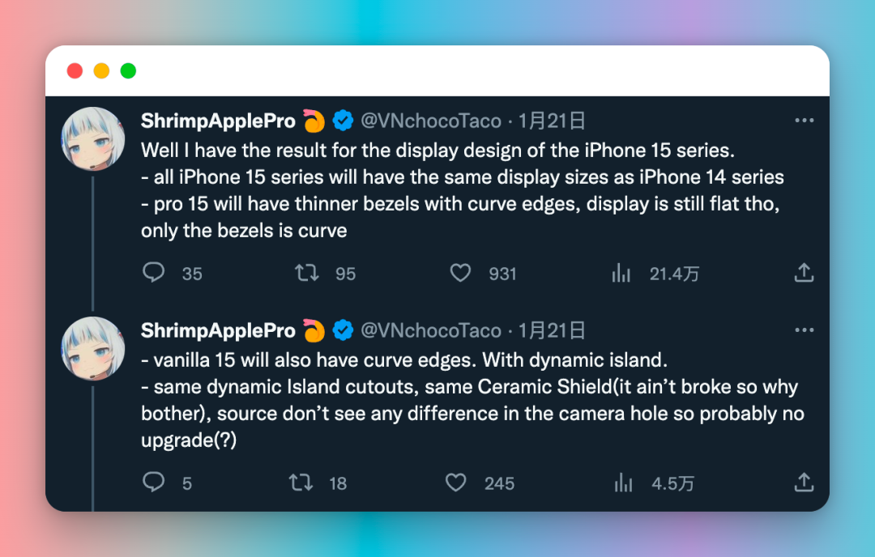Click @VNchocoTaco handle on second tweet
This screenshot has width=875, height=557.
coord(430,331)
